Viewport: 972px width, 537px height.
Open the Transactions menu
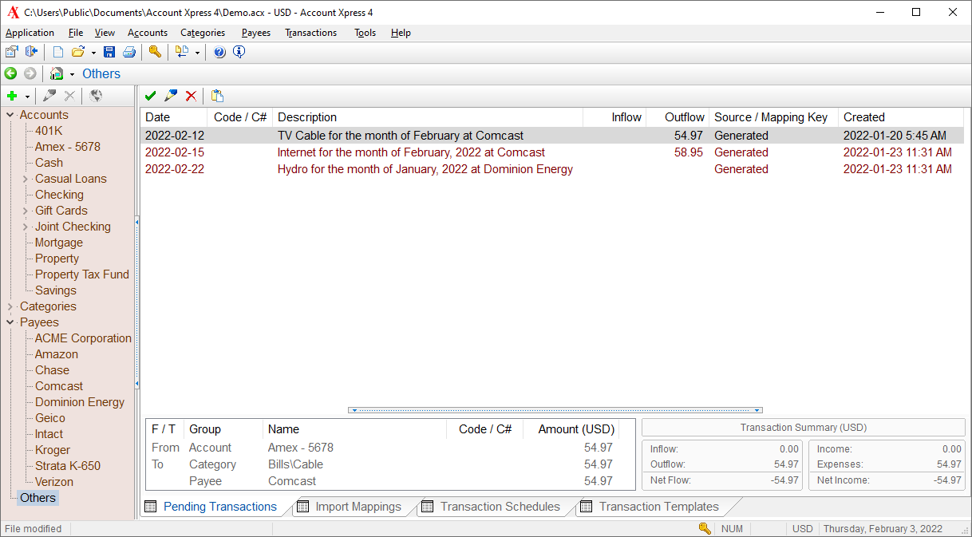310,33
